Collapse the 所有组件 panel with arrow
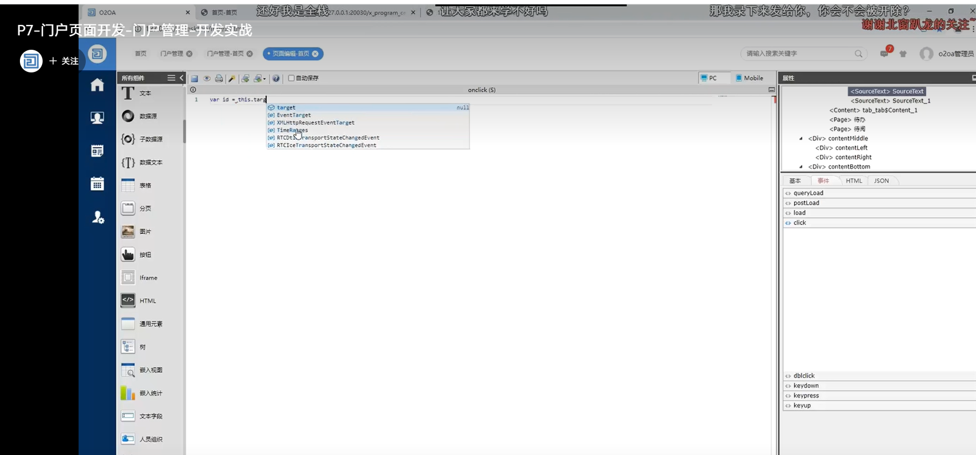 point(181,78)
